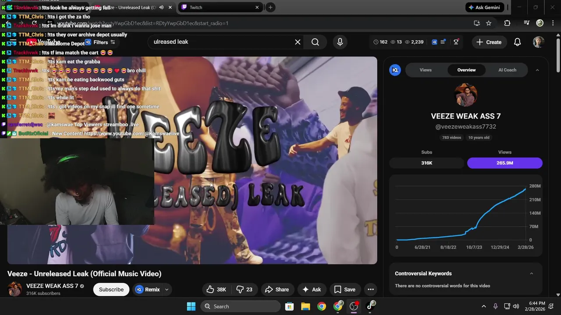
Task: Click the @veezeweakass7732 channel handle
Action: pyautogui.click(x=465, y=126)
